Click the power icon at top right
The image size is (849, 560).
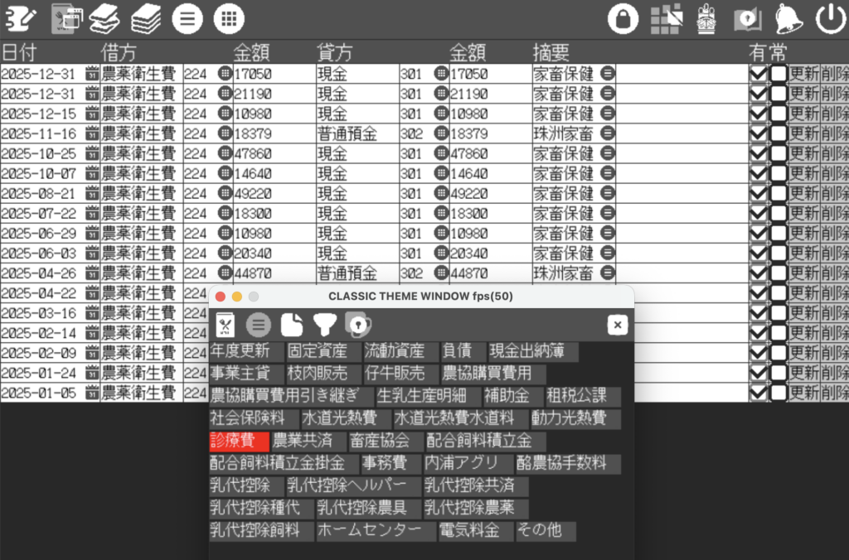coord(830,18)
